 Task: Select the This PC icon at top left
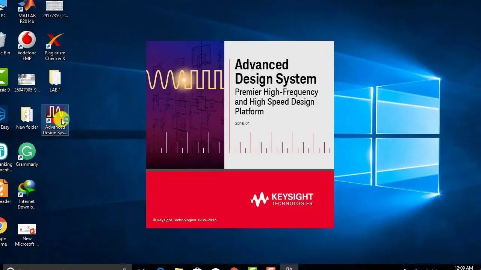pos(3,9)
